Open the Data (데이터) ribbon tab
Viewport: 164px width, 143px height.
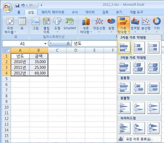90,12
